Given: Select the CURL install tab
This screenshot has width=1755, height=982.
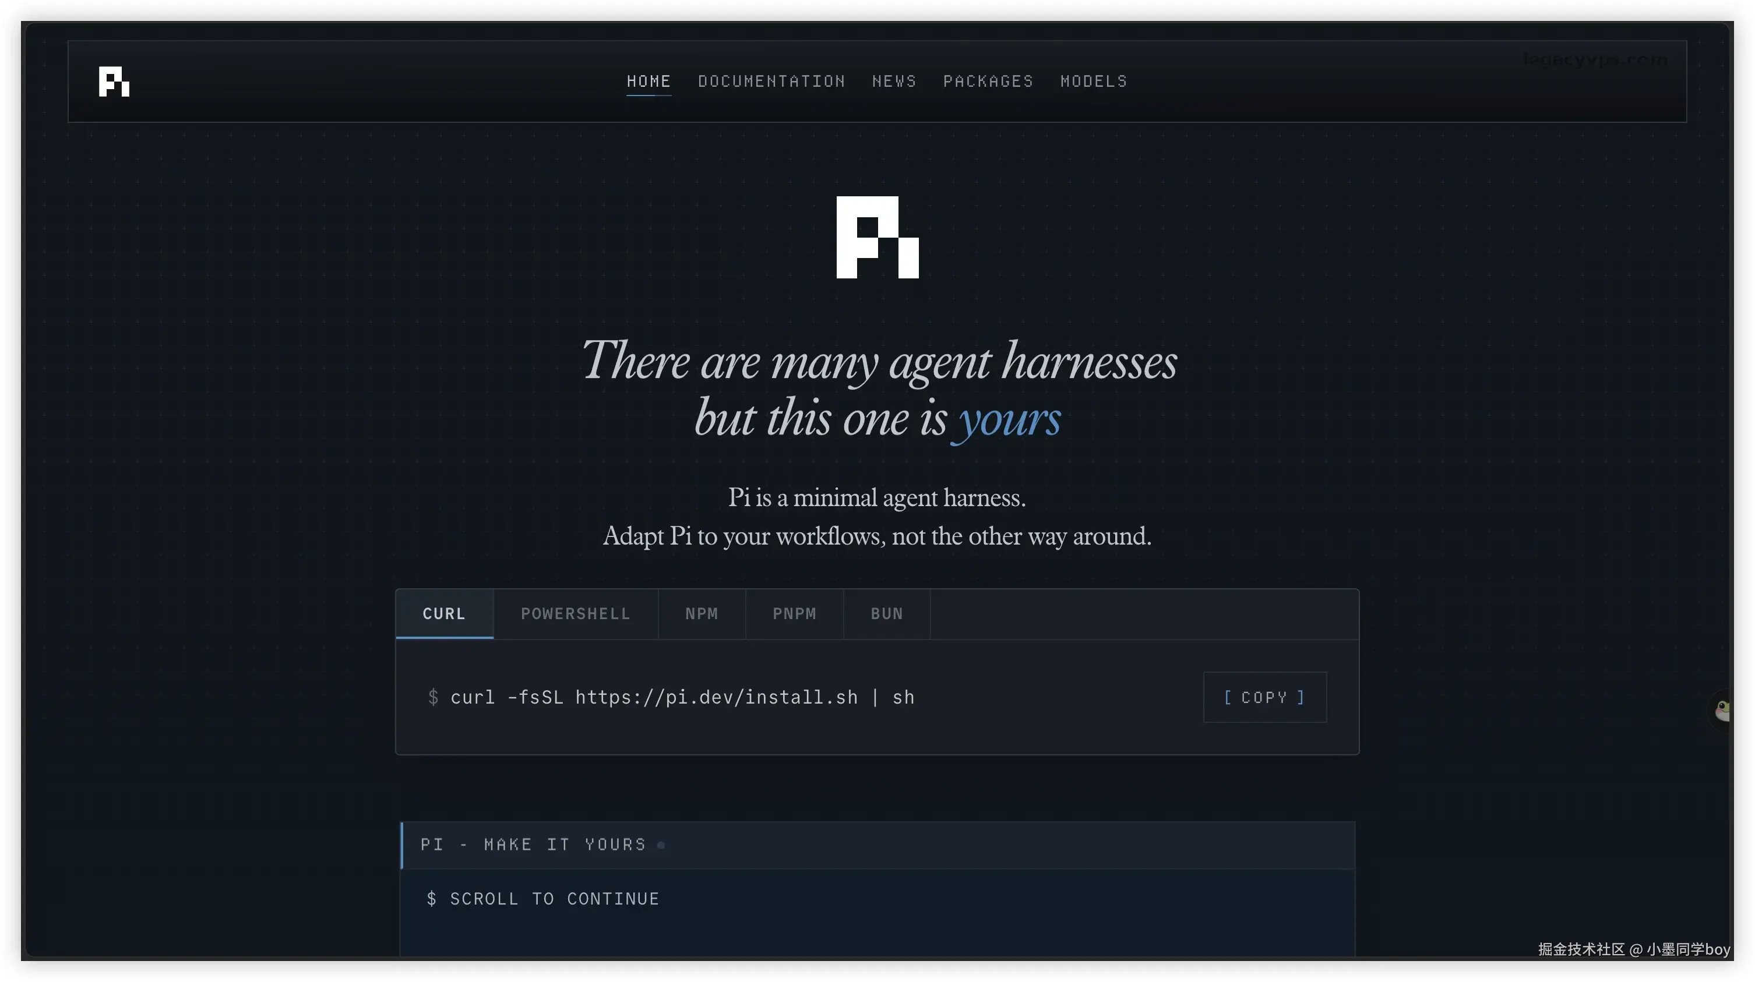Looking at the screenshot, I should [444, 613].
